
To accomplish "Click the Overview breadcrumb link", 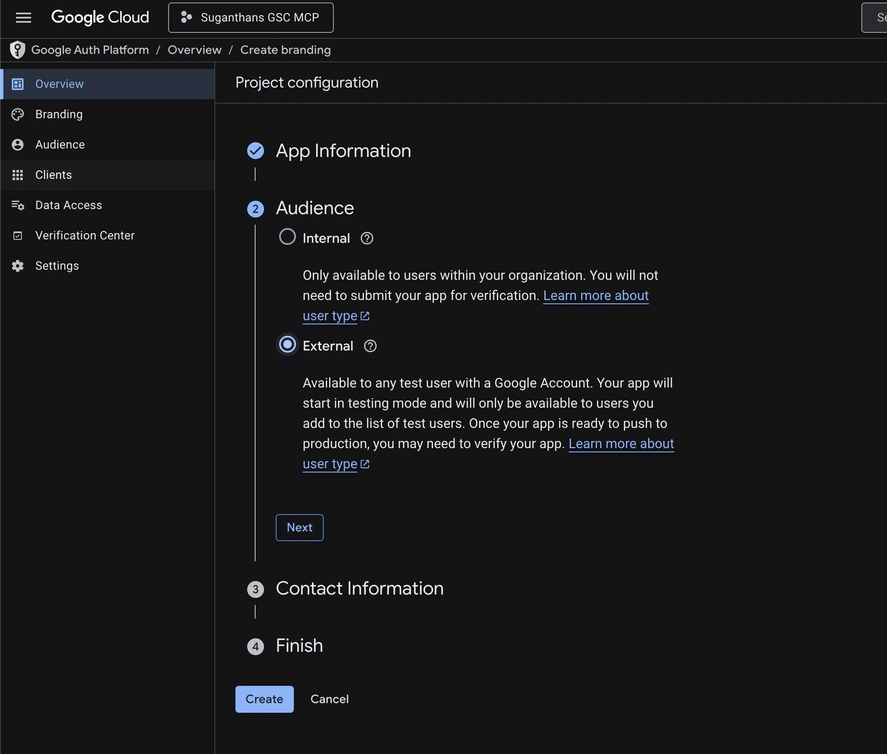I will (x=194, y=50).
